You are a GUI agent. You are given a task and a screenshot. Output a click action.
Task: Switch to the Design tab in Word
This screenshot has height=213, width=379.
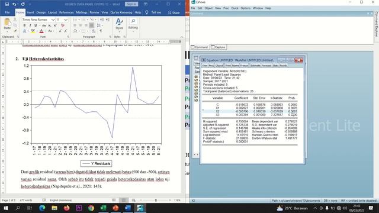click(41, 12)
